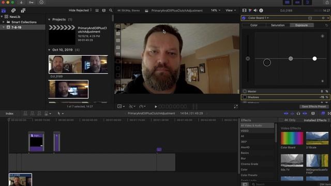Click the Shadows exposure puck
331x186 pixels.
click(x=267, y=63)
